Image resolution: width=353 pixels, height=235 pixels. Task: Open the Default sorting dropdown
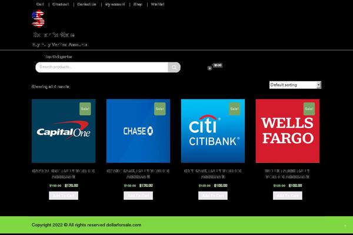coord(295,85)
